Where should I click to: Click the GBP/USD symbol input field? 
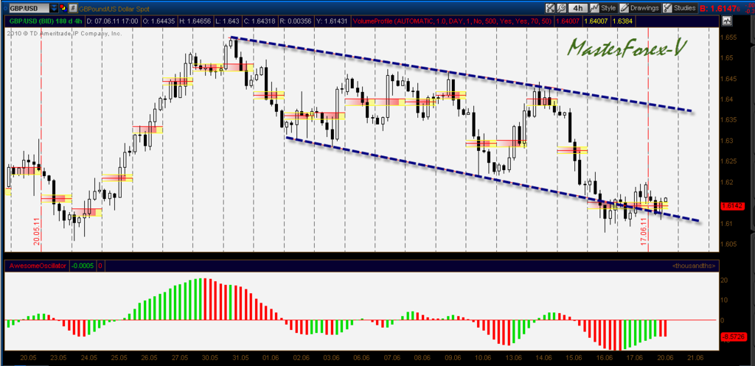30,8
